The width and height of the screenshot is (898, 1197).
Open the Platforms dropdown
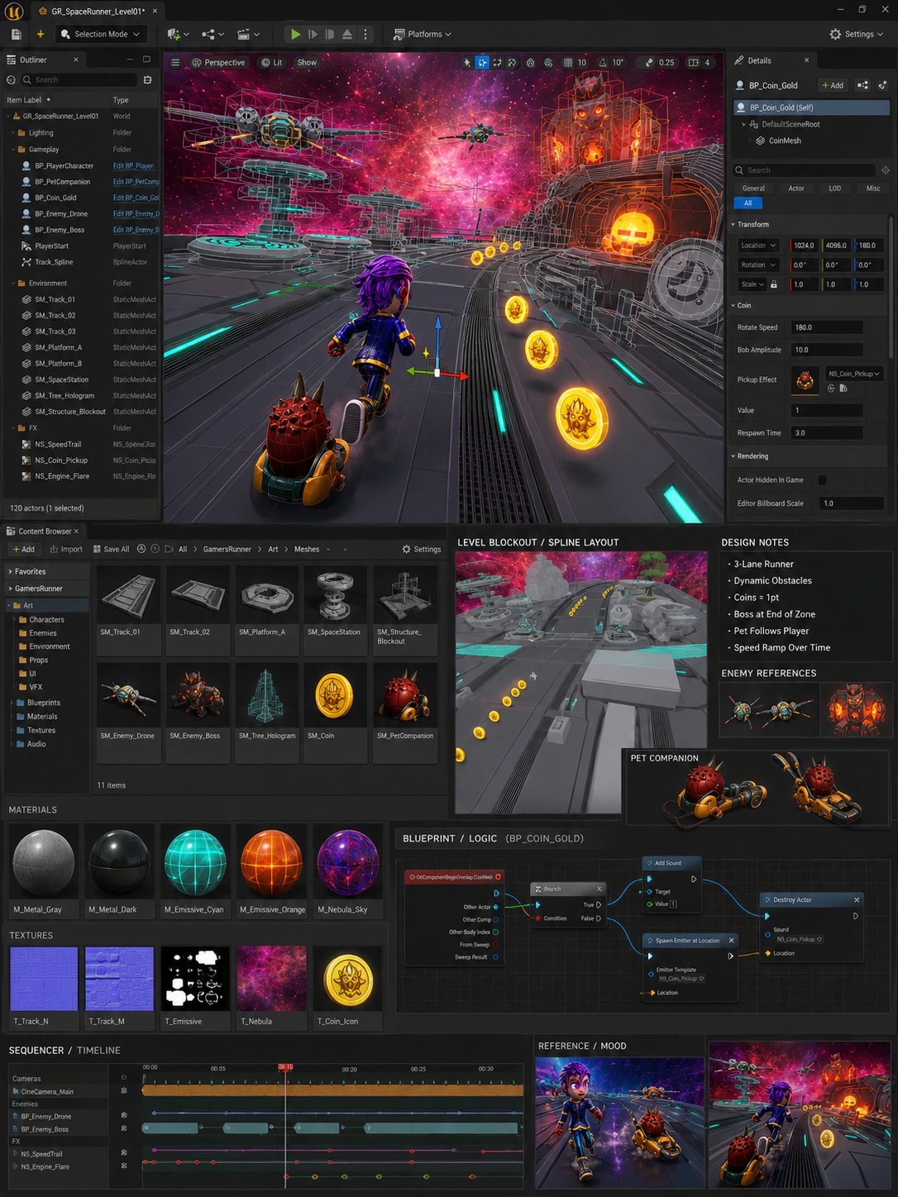click(423, 34)
